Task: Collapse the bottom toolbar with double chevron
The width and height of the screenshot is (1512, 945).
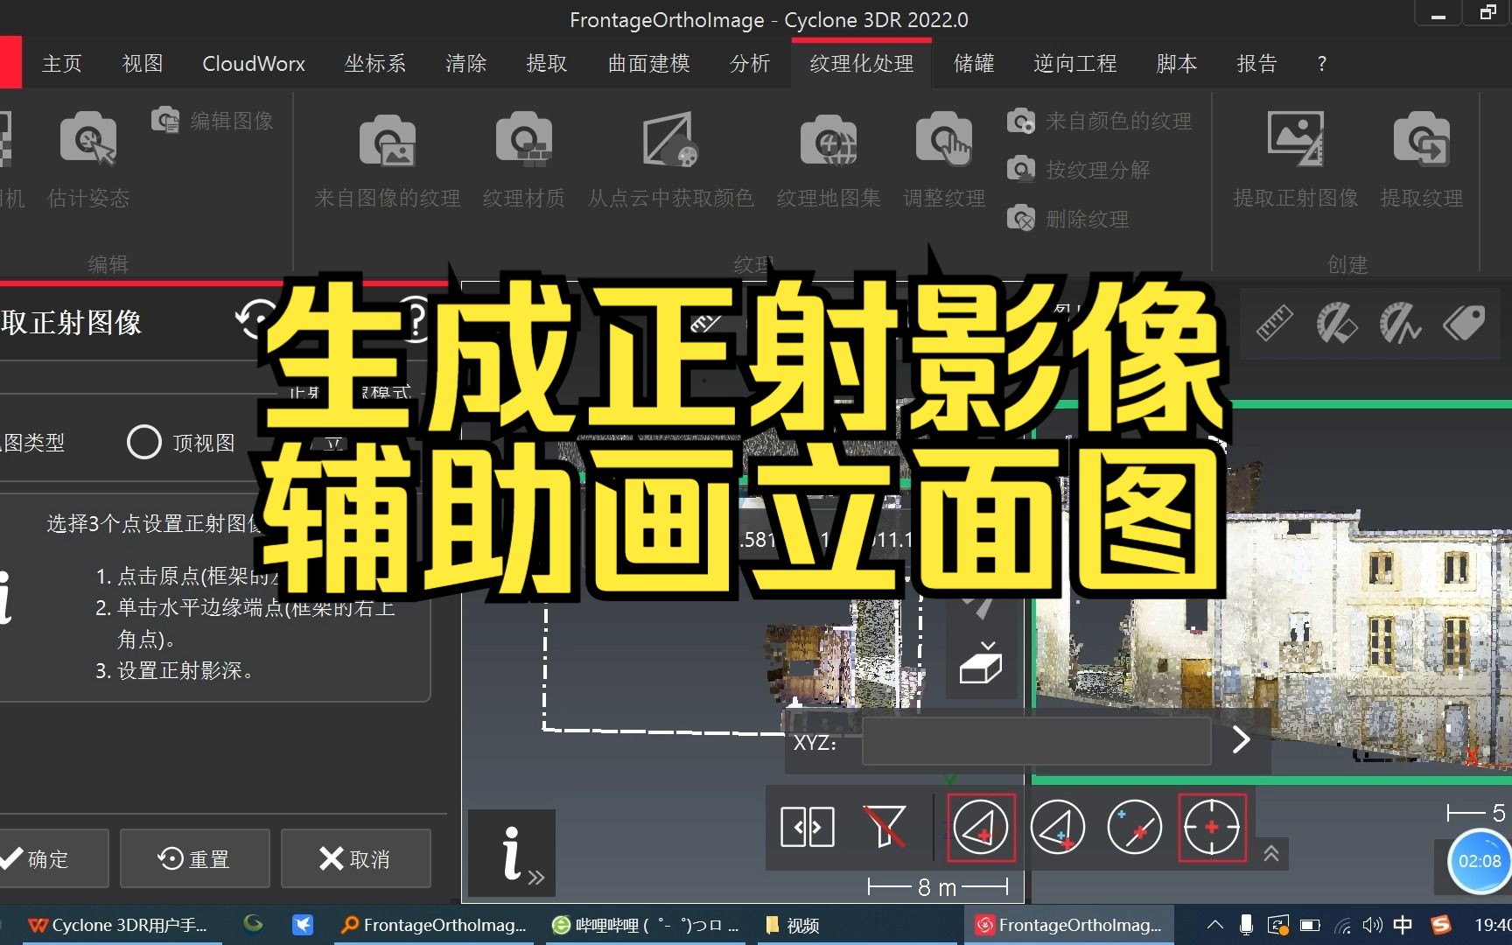Action: [1271, 853]
